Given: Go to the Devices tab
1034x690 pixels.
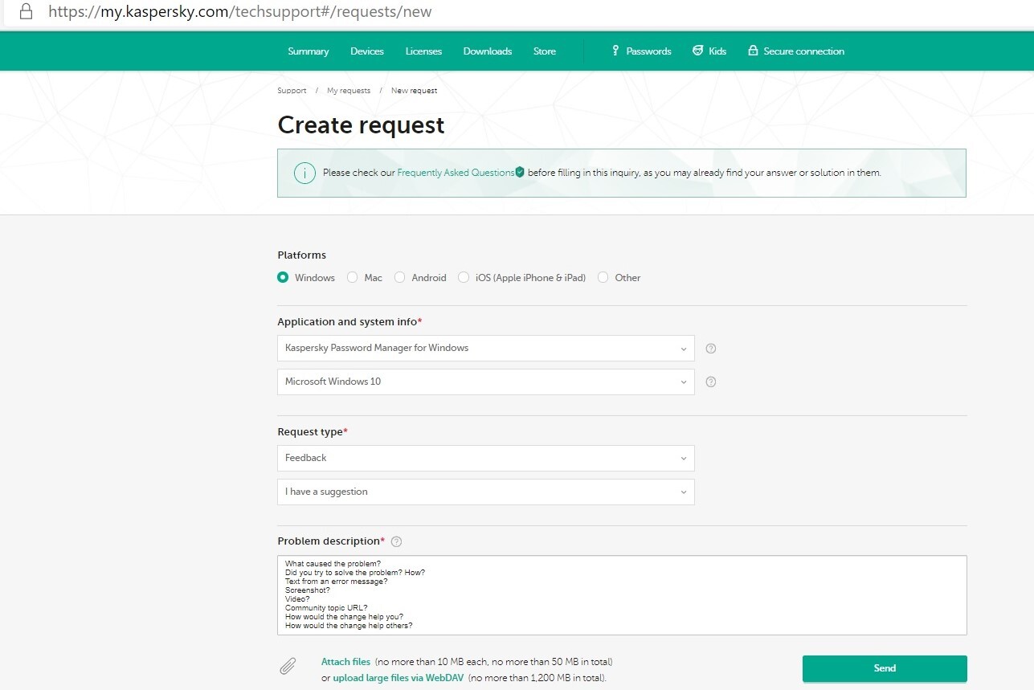Looking at the screenshot, I should coord(367,51).
